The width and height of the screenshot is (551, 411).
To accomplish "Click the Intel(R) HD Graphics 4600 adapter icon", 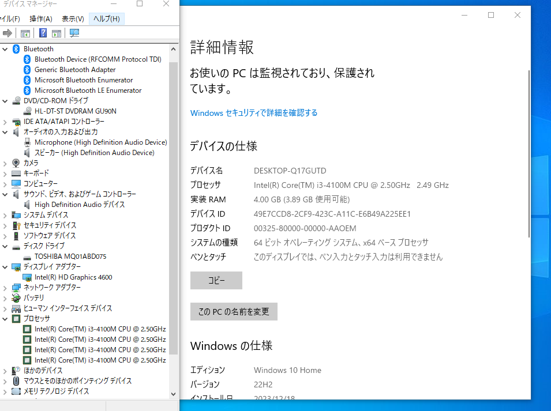I will tap(27, 277).
